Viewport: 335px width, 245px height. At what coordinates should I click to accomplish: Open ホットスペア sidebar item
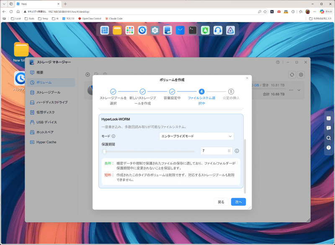(51, 132)
